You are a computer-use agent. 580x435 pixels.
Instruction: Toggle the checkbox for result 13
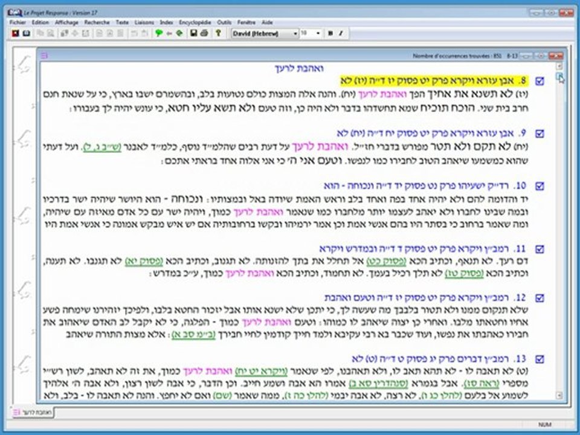point(540,359)
